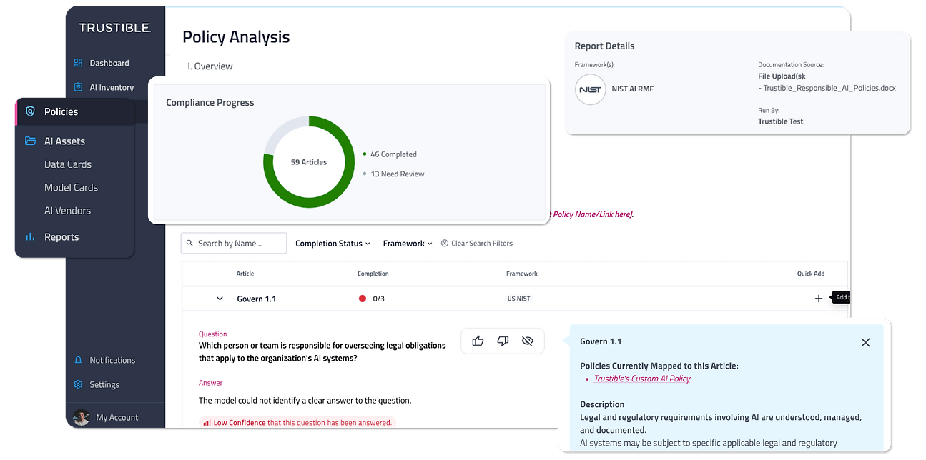Image resolution: width=926 pixels, height=460 pixels.
Task: Click the AI Inventory clipboard icon
Action: [x=78, y=87]
